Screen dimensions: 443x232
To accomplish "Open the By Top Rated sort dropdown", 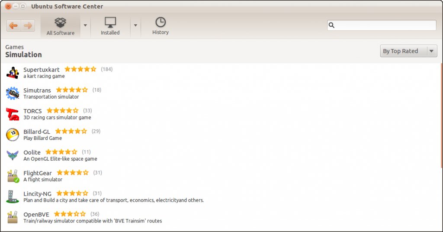I will pyautogui.click(x=408, y=51).
